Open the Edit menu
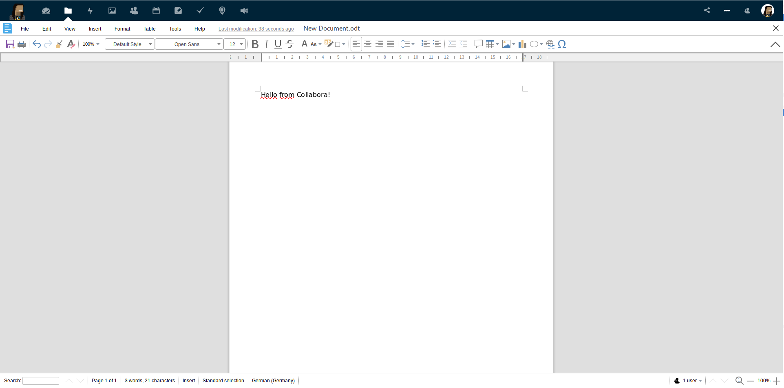This screenshot has width=784, height=388. pyautogui.click(x=47, y=29)
